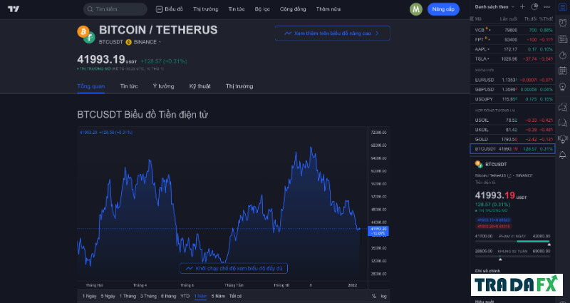Open the private chat bubble icon
Screen dimensions: 570x303
562,123
